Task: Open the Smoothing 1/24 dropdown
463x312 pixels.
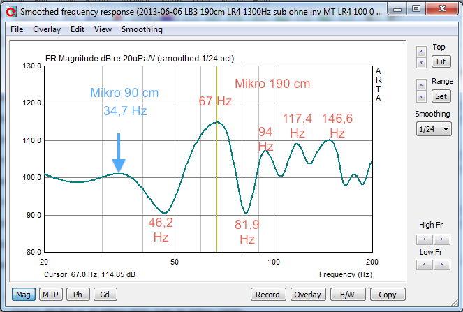Action: [x=433, y=129]
